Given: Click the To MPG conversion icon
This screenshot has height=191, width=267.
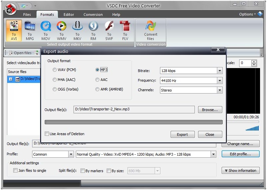Looking at the screenshot, I should [x=29, y=31].
